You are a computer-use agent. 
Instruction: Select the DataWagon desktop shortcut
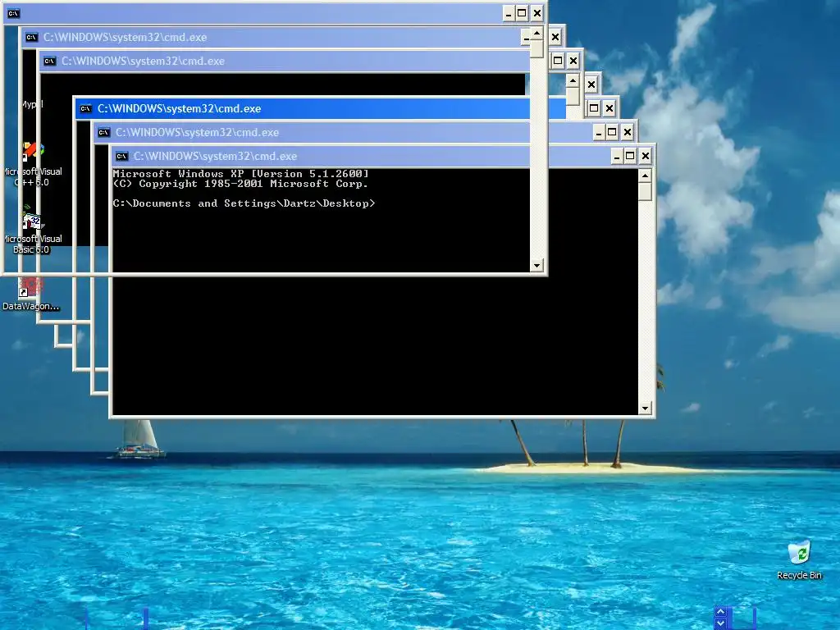(30, 294)
